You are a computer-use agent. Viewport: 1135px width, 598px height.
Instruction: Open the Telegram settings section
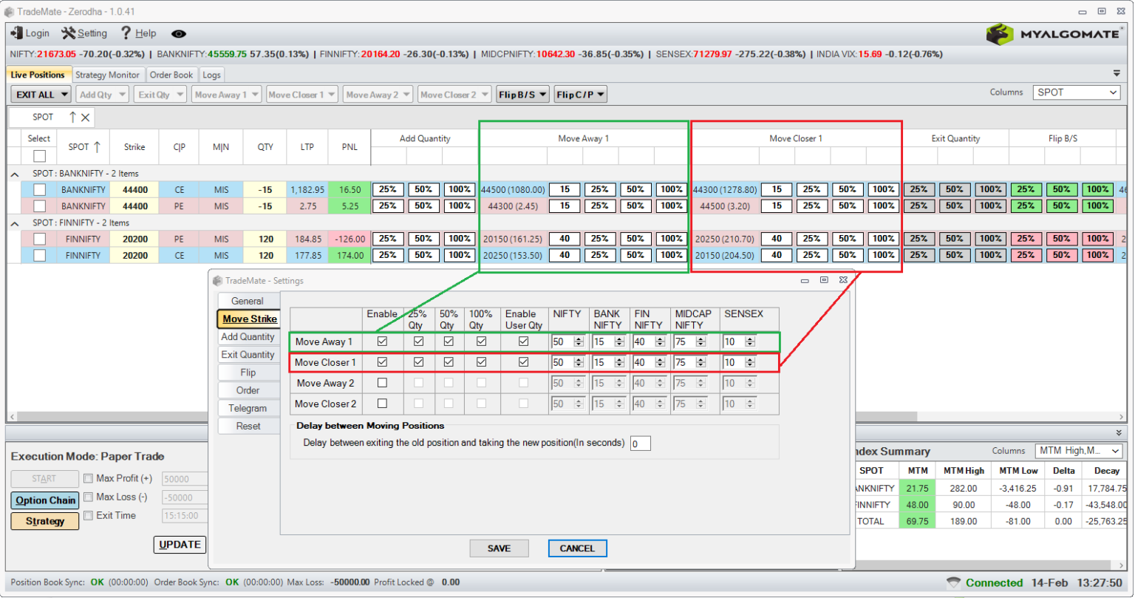(248, 408)
